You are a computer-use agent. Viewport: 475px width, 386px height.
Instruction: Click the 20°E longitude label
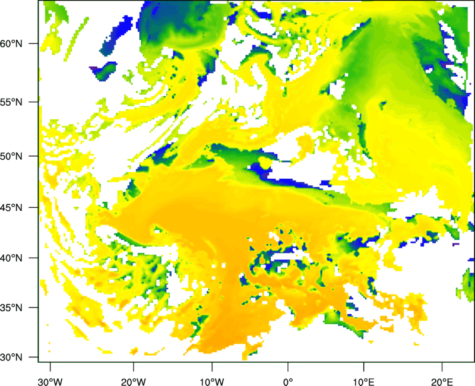tap(442, 382)
